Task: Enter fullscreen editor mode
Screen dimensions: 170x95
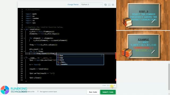Action: [109, 5]
